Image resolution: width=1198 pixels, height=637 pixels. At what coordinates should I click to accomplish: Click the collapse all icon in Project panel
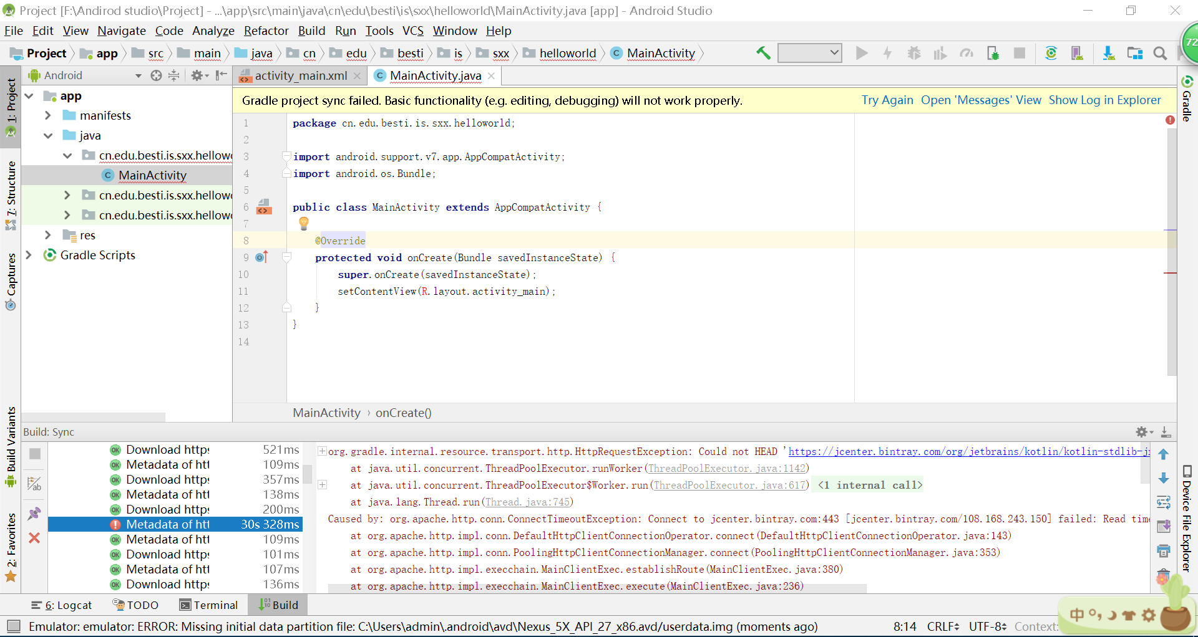(x=174, y=75)
